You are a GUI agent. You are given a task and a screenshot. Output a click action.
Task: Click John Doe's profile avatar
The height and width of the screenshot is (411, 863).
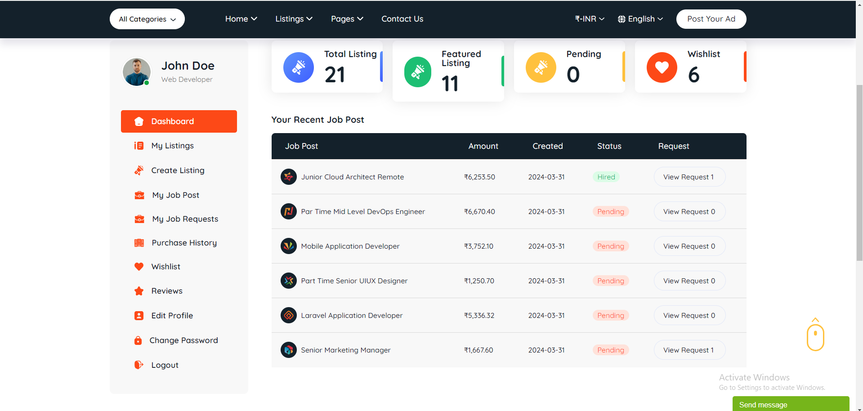pos(137,71)
